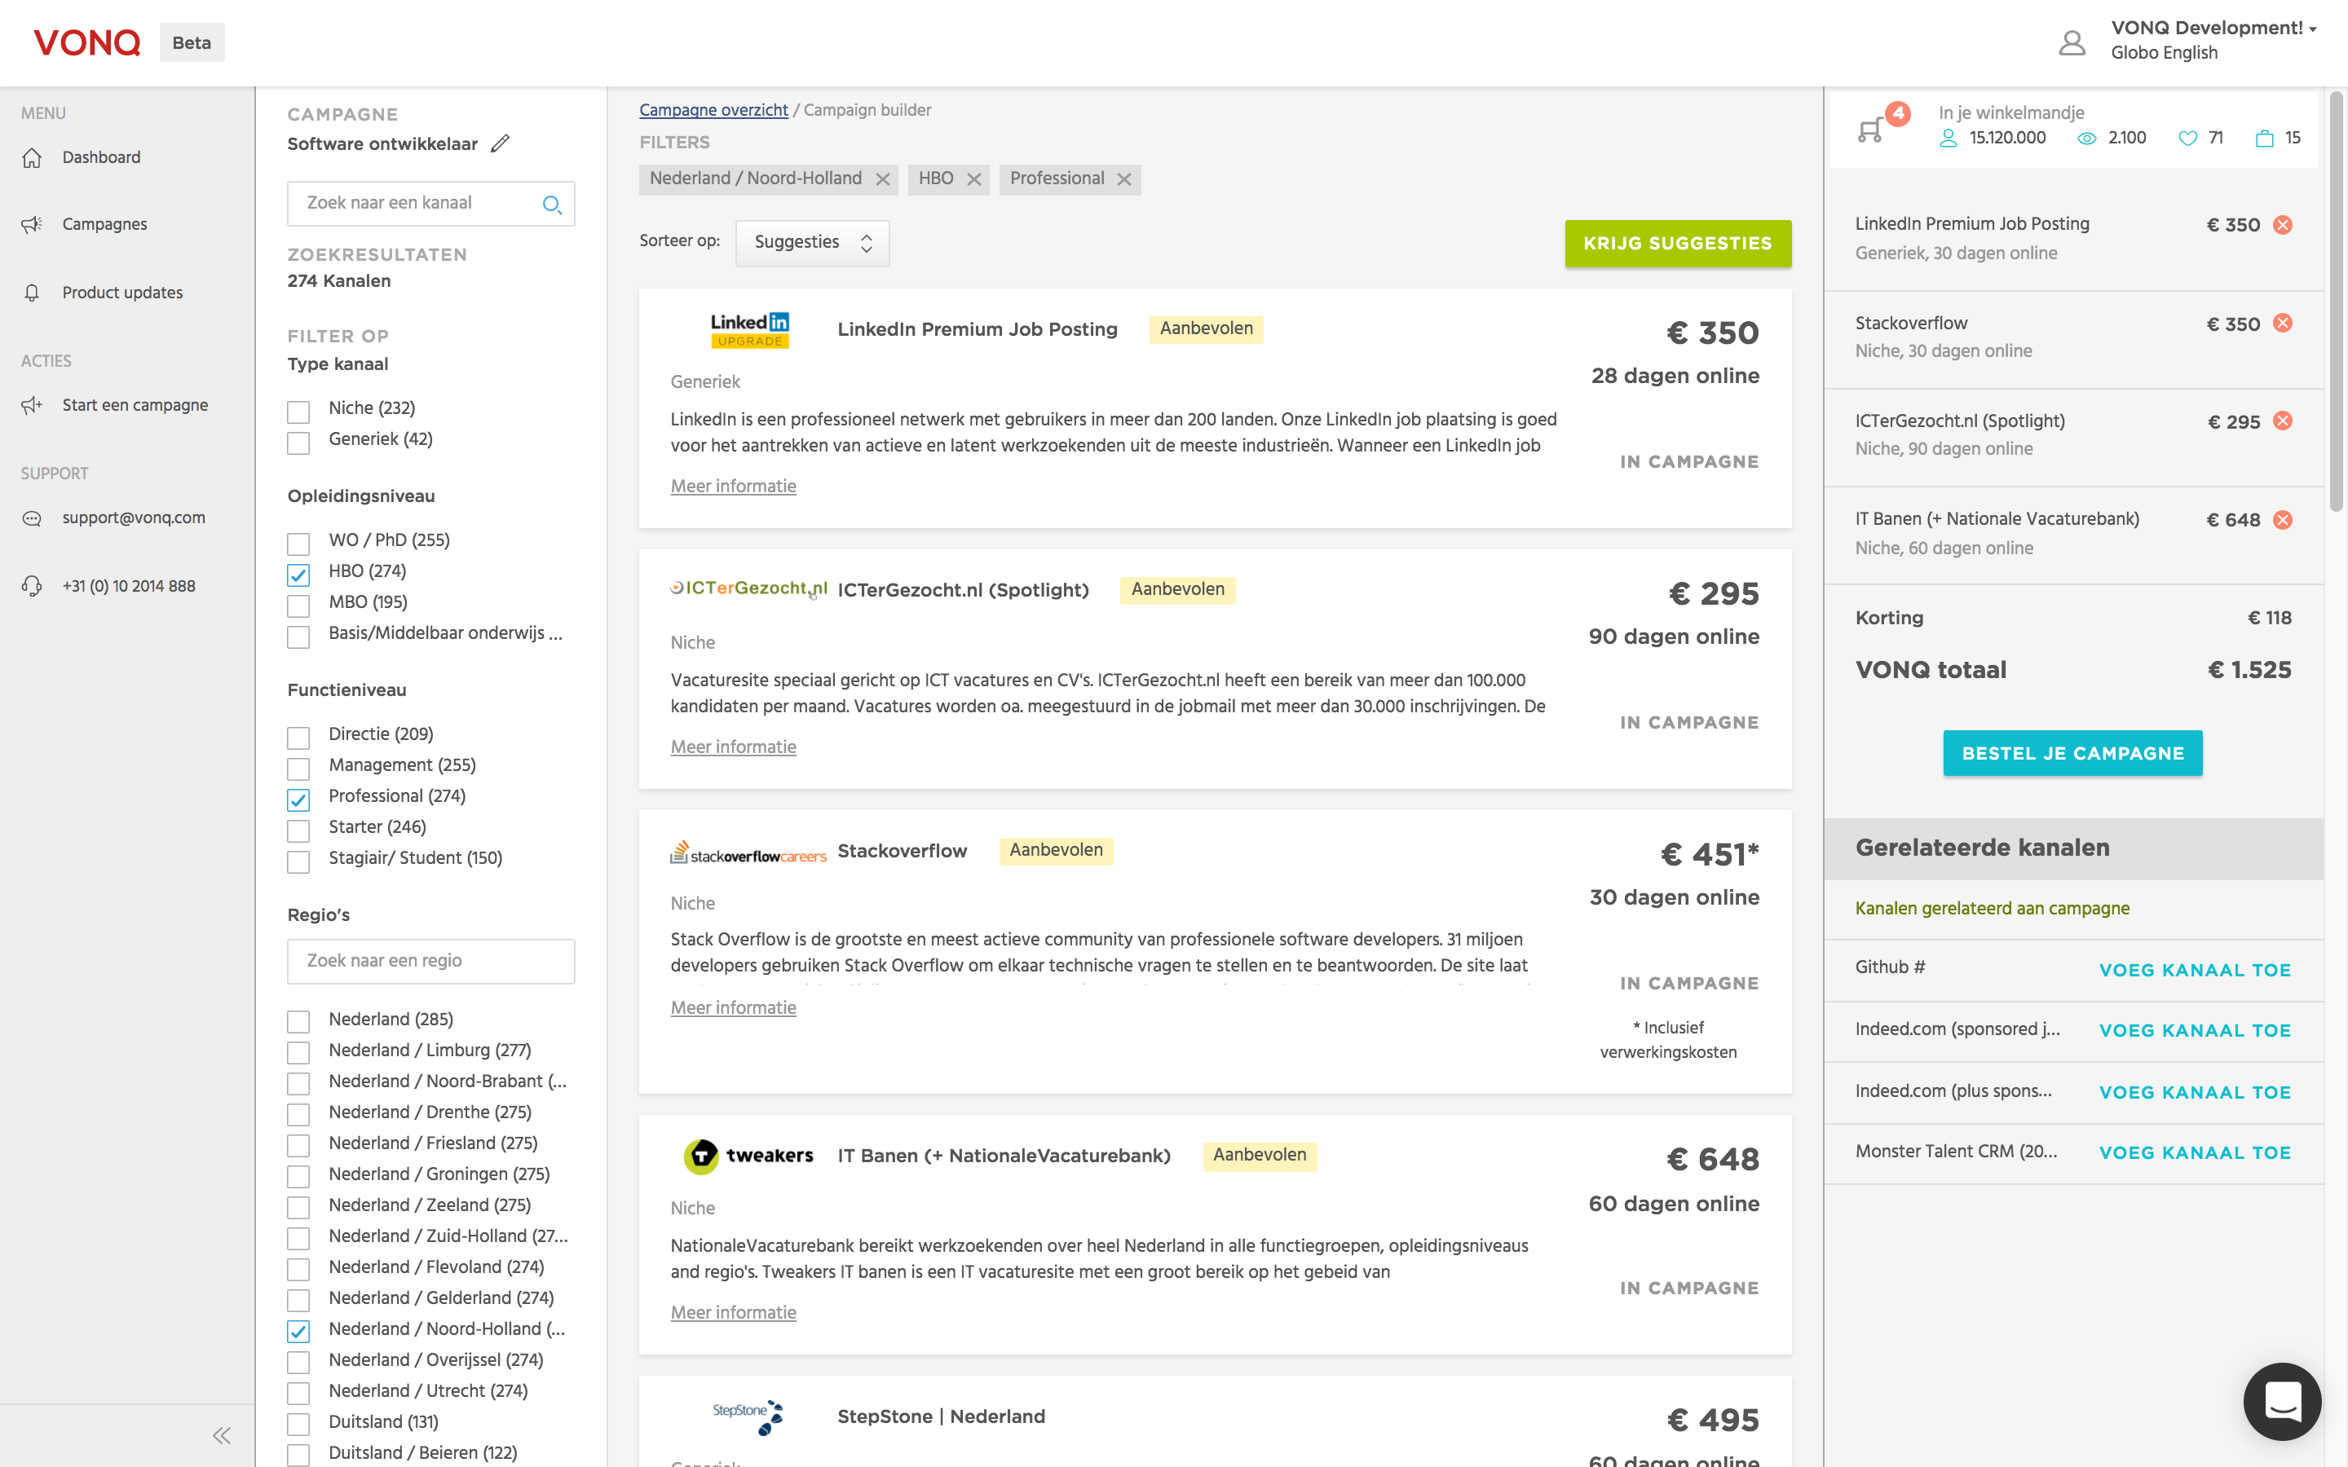Remove Stackoverflow from the cart
2348x1467 pixels.
pos(2283,323)
